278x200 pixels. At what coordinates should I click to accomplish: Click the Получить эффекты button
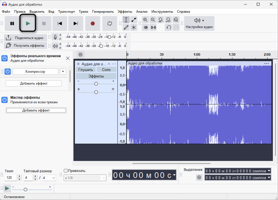25,46
